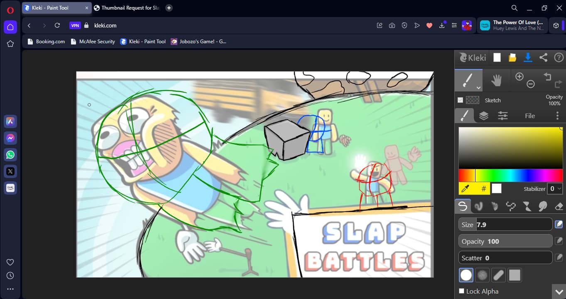Image resolution: width=566 pixels, height=299 pixels.
Task: Select the Hand pan tool
Action: [x=496, y=81]
